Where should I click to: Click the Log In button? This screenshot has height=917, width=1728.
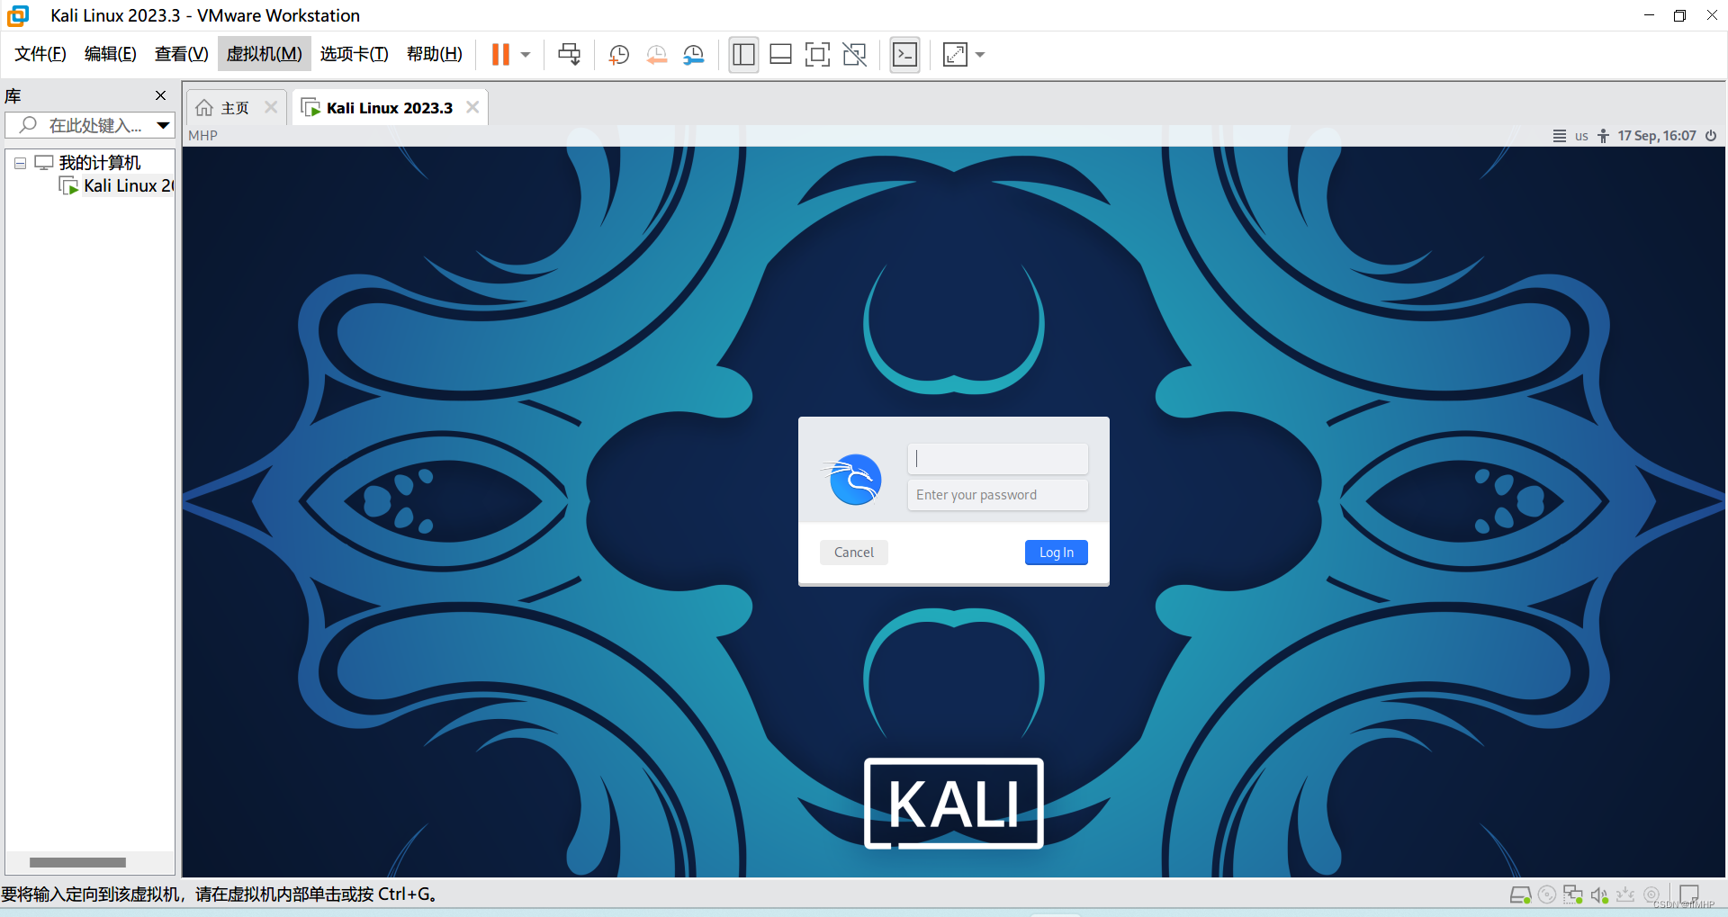click(x=1056, y=553)
